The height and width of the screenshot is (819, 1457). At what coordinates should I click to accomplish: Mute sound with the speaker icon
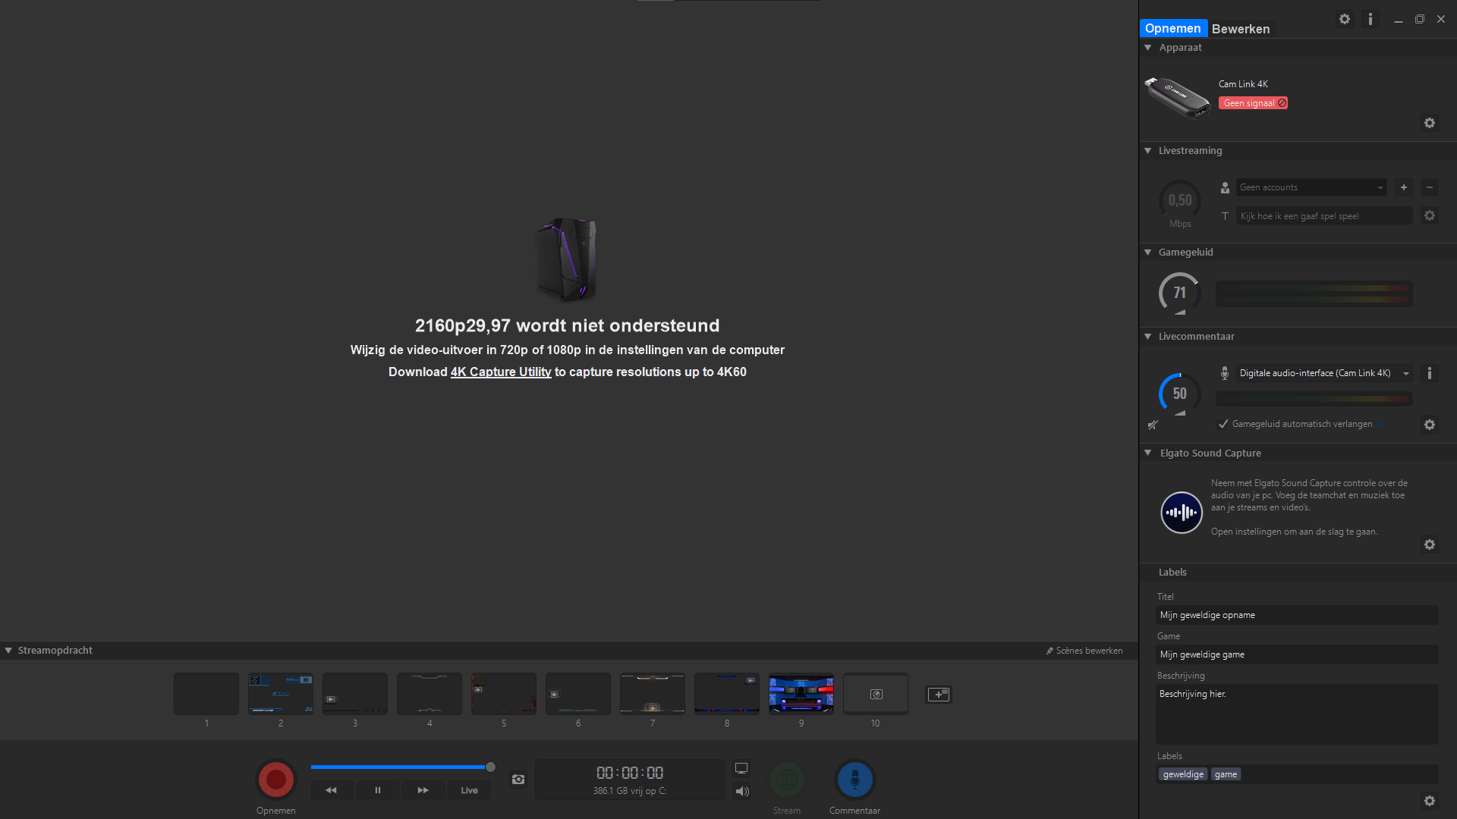click(742, 792)
